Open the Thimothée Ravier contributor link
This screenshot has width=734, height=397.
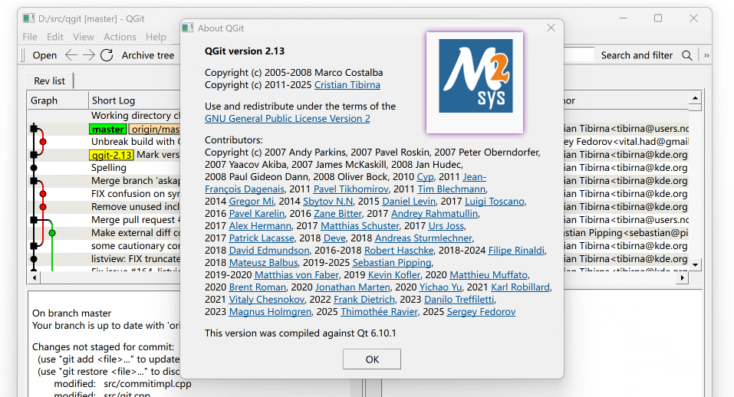pos(379,312)
